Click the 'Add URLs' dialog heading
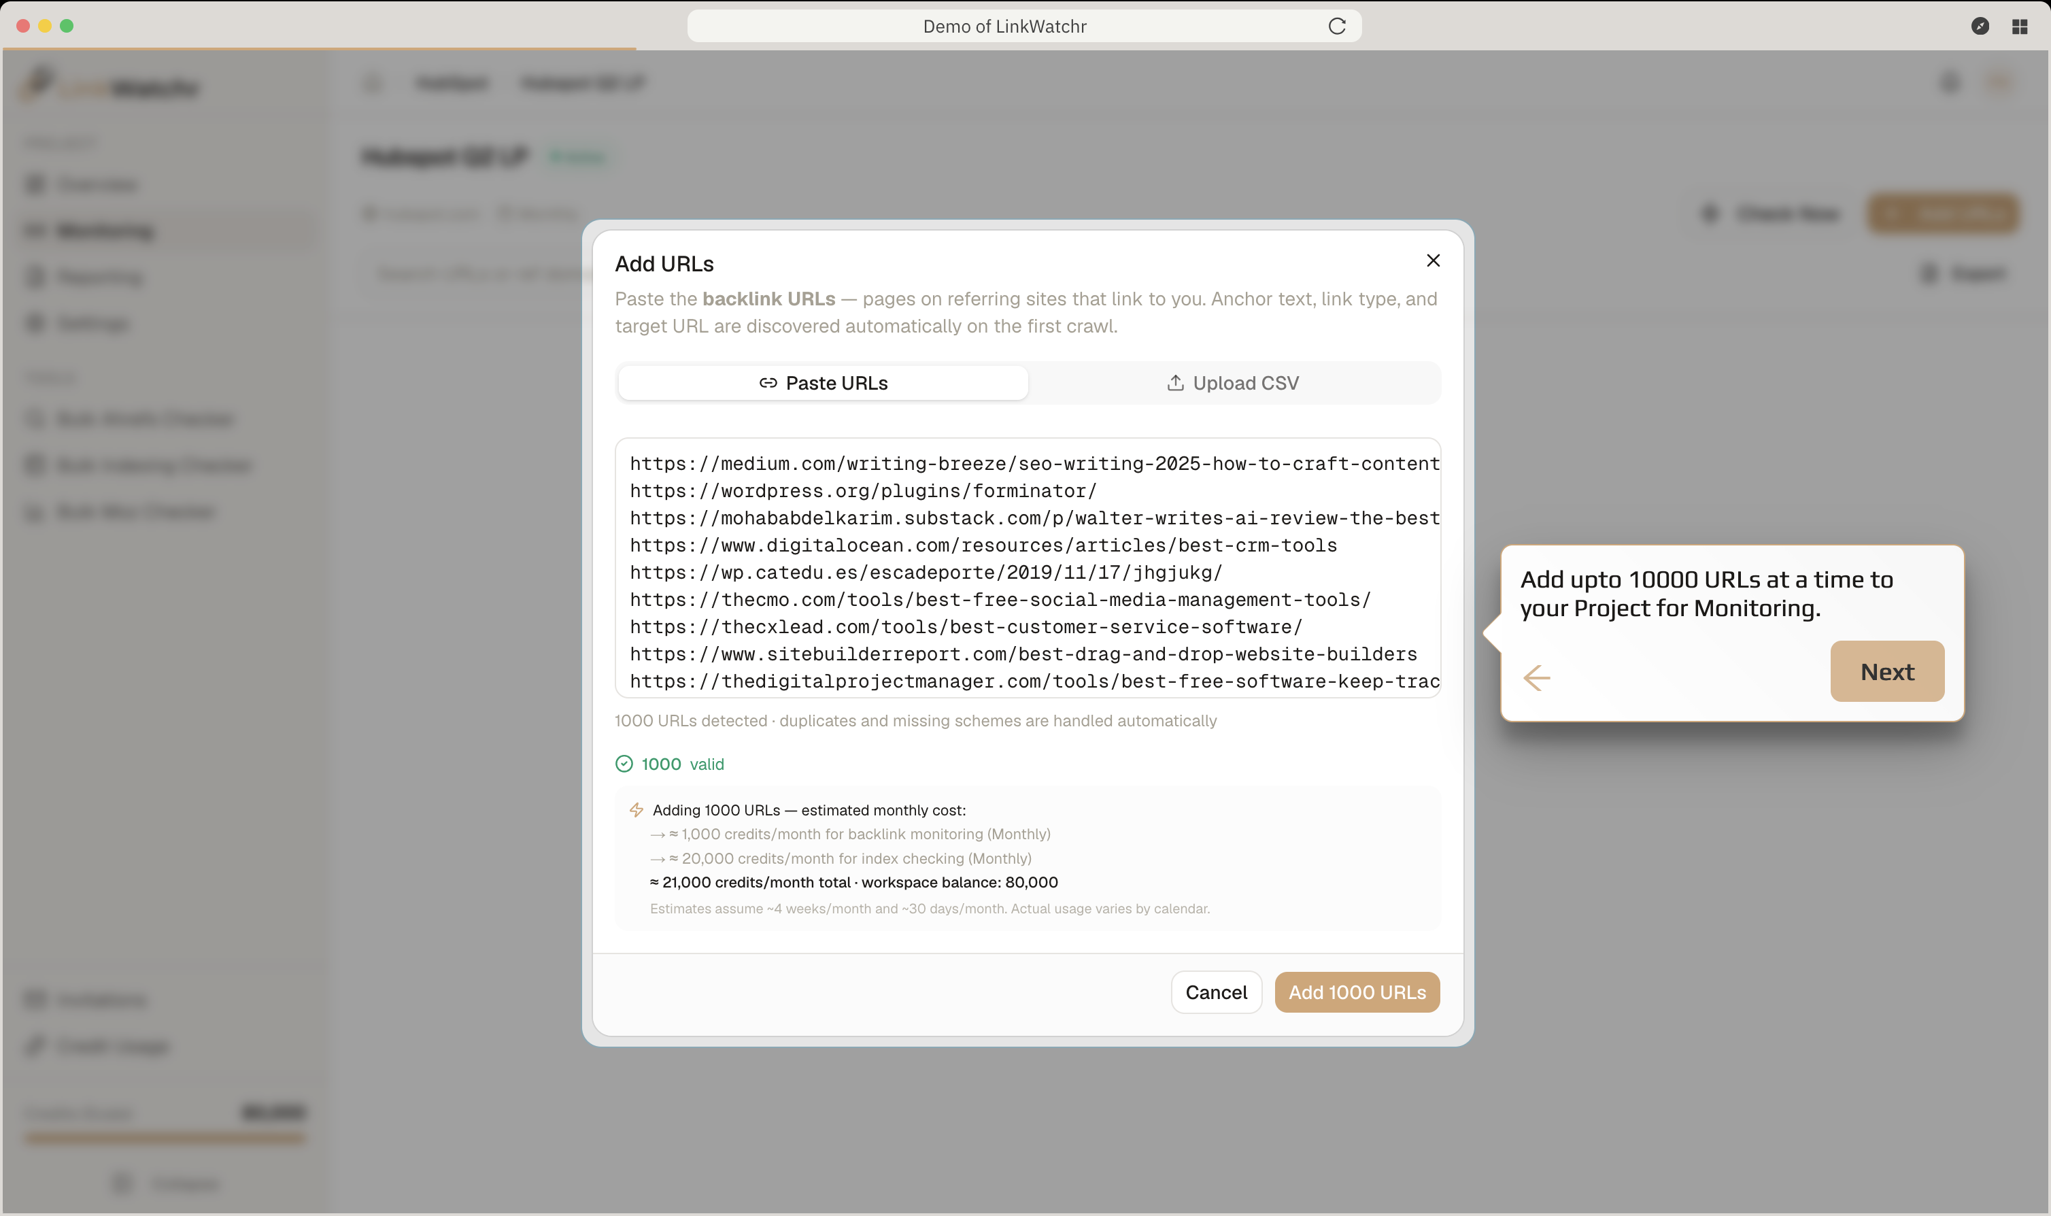This screenshot has height=1216, width=2051. click(664, 264)
